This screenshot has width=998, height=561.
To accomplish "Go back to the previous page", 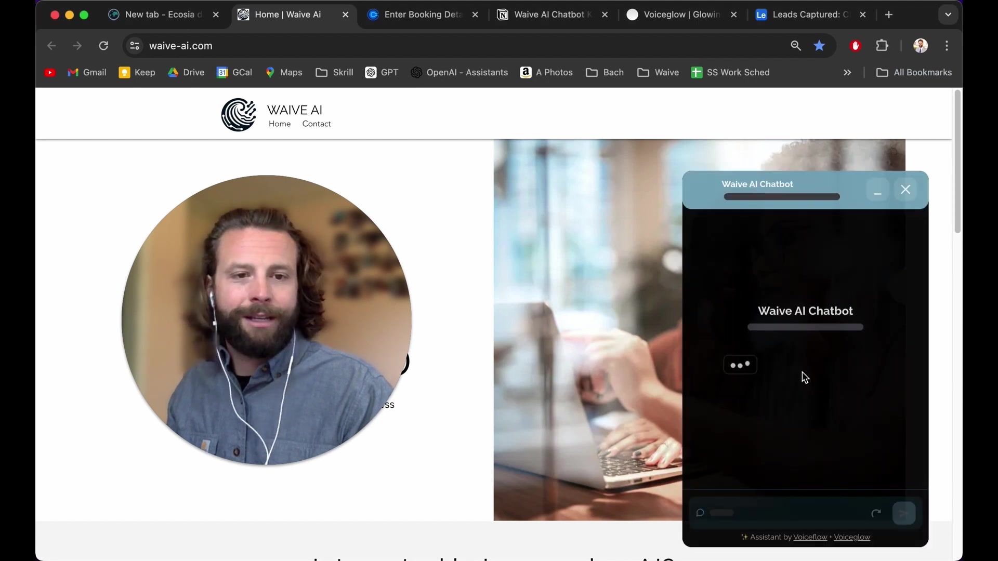I will pos(51,46).
